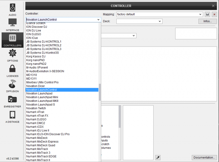Open the Enregistrer music folder icon
This screenshot has width=219, height=162.
(12, 99)
